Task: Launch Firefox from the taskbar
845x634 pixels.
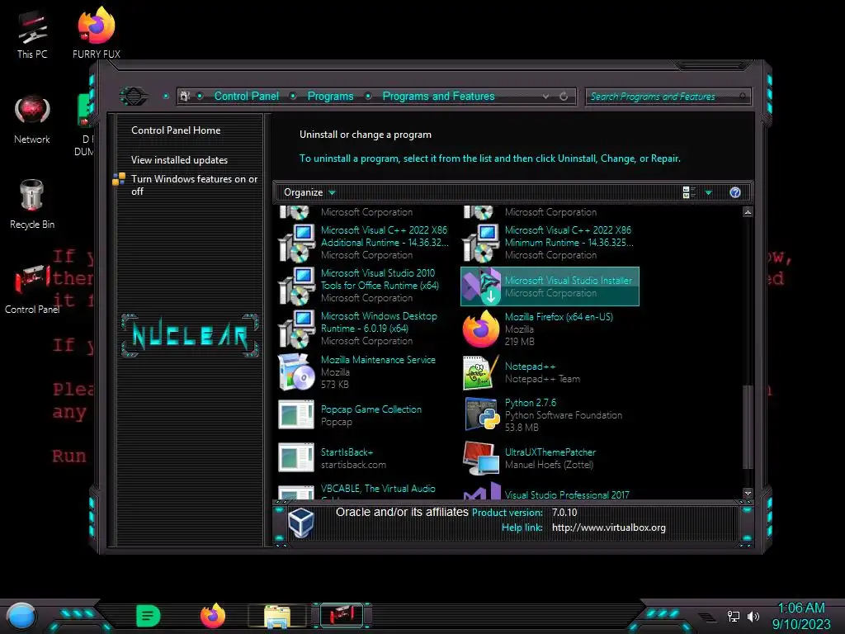Action: 213,616
